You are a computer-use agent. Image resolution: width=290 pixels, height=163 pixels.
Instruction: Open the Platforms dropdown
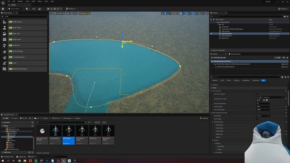click(71, 9)
